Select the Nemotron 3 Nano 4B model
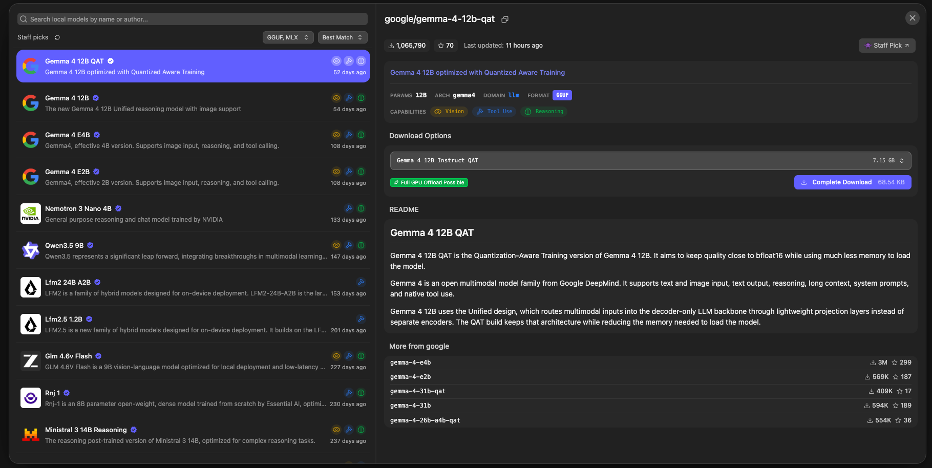 193,214
